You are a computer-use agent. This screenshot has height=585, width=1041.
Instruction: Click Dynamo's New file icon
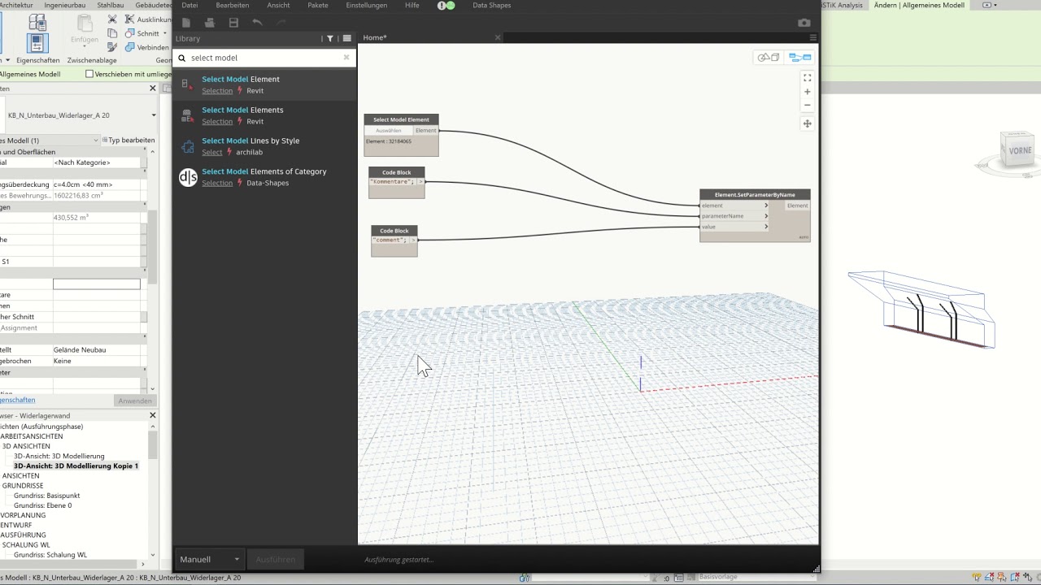click(186, 23)
